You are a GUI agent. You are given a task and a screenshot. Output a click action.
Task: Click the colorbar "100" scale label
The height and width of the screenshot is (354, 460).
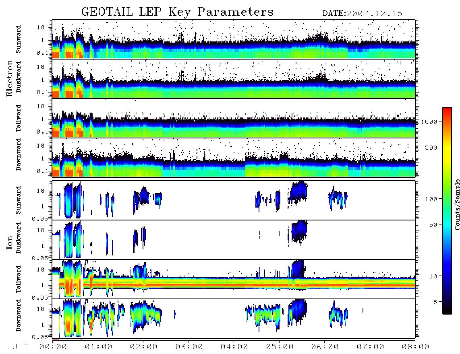pos(431,199)
